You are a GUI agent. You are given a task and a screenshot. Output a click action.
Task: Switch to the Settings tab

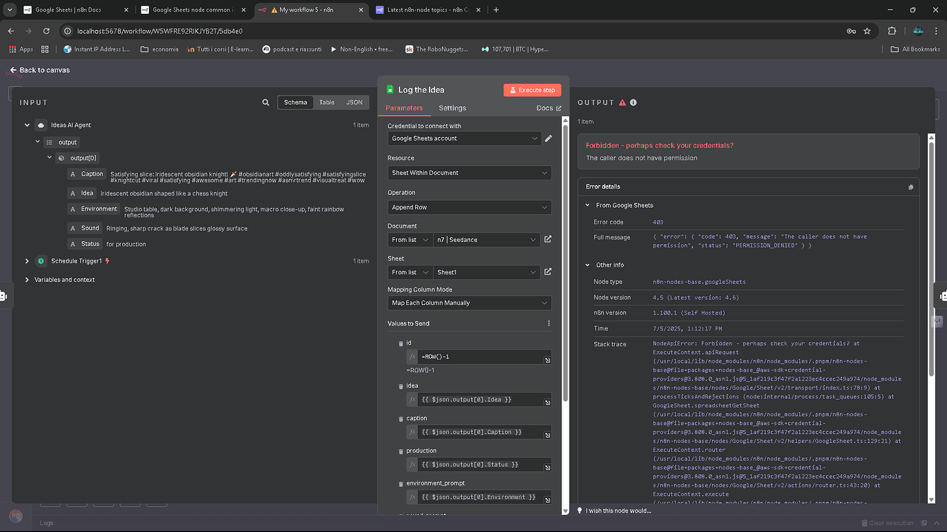click(452, 108)
